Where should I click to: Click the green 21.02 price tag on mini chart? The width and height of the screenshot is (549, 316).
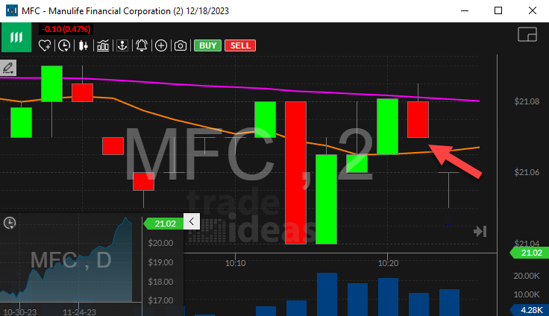(164, 224)
